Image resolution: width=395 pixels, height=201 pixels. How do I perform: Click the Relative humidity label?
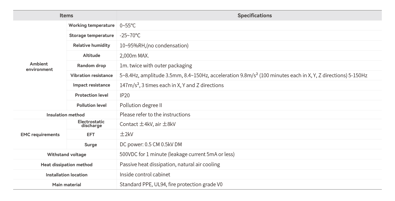click(x=92, y=45)
